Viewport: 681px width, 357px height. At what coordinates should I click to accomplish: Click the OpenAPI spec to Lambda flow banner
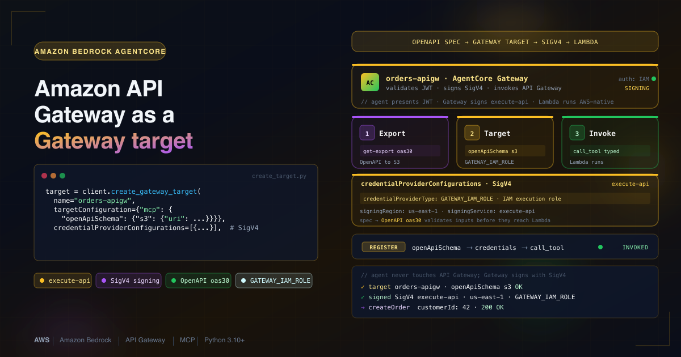pyautogui.click(x=505, y=42)
